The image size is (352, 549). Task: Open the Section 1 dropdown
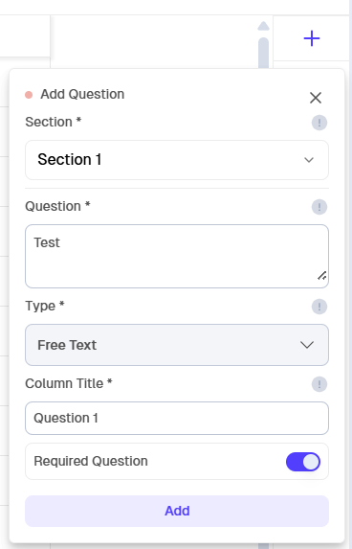pos(177,160)
